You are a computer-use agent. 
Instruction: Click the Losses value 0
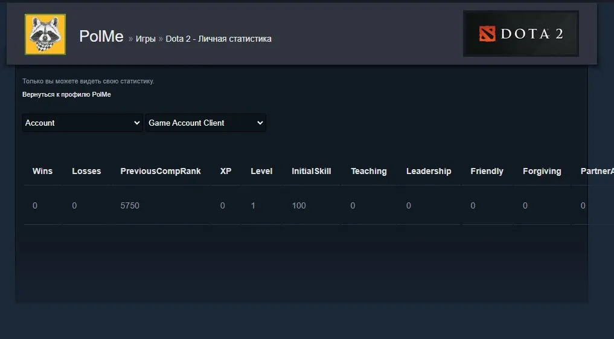tap(74, 205)
